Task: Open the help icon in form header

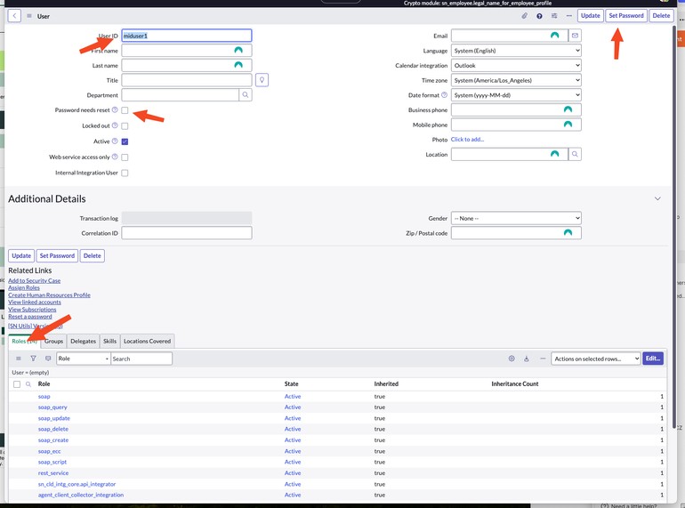Action: (539, 16)
